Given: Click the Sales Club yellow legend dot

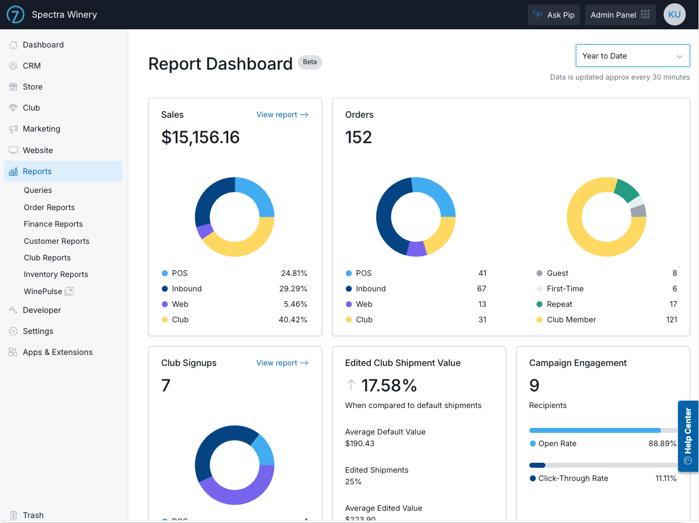Looking at the screenshot, I should tap(165, 320).
